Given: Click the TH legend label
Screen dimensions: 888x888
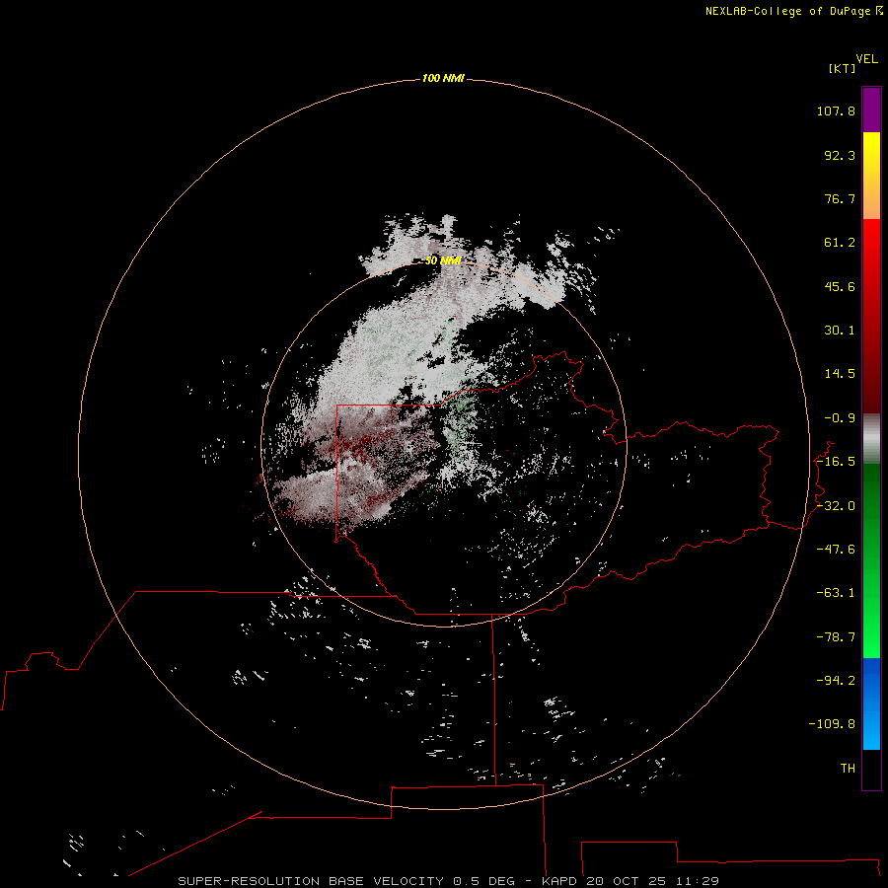Looking at the screenshot, I should (848, 768).
